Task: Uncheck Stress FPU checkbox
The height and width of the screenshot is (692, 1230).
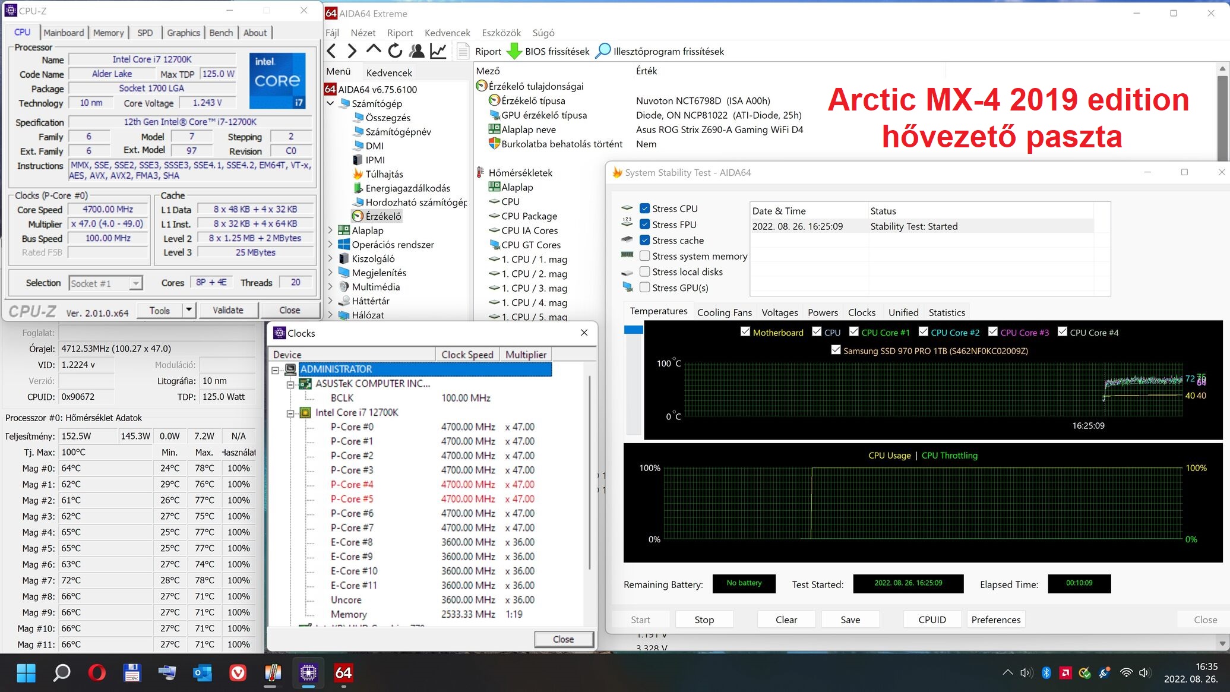Action: click(x=644, y=225)
